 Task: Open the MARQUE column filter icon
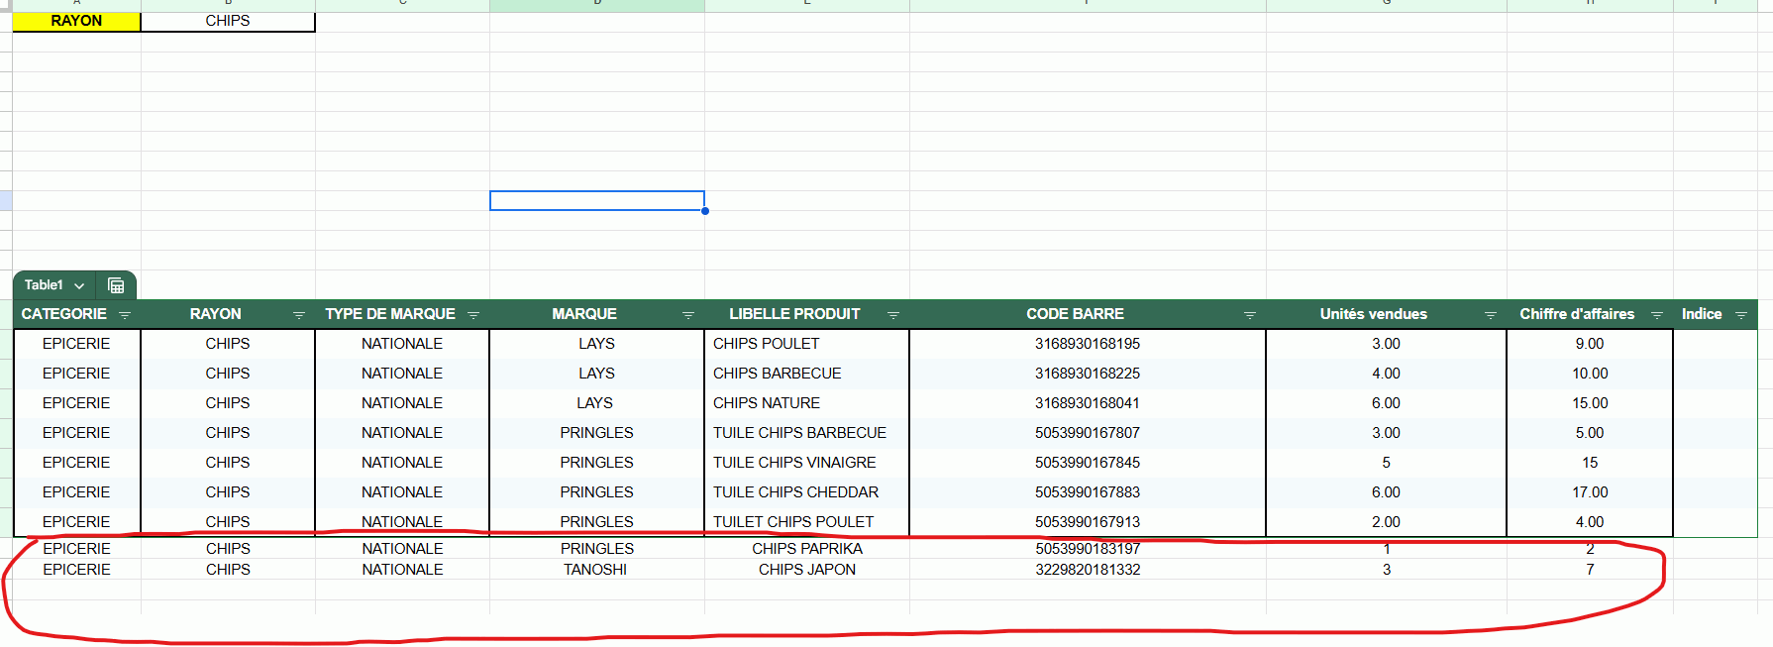click(688, 315)
